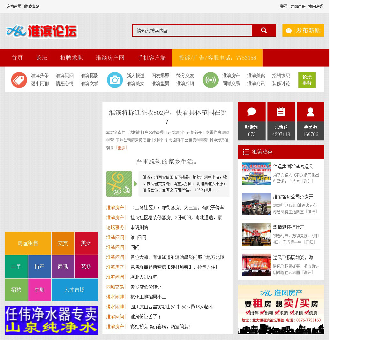
Task: Click the green 知道 logo icon
Action: [x=119, y=184]
